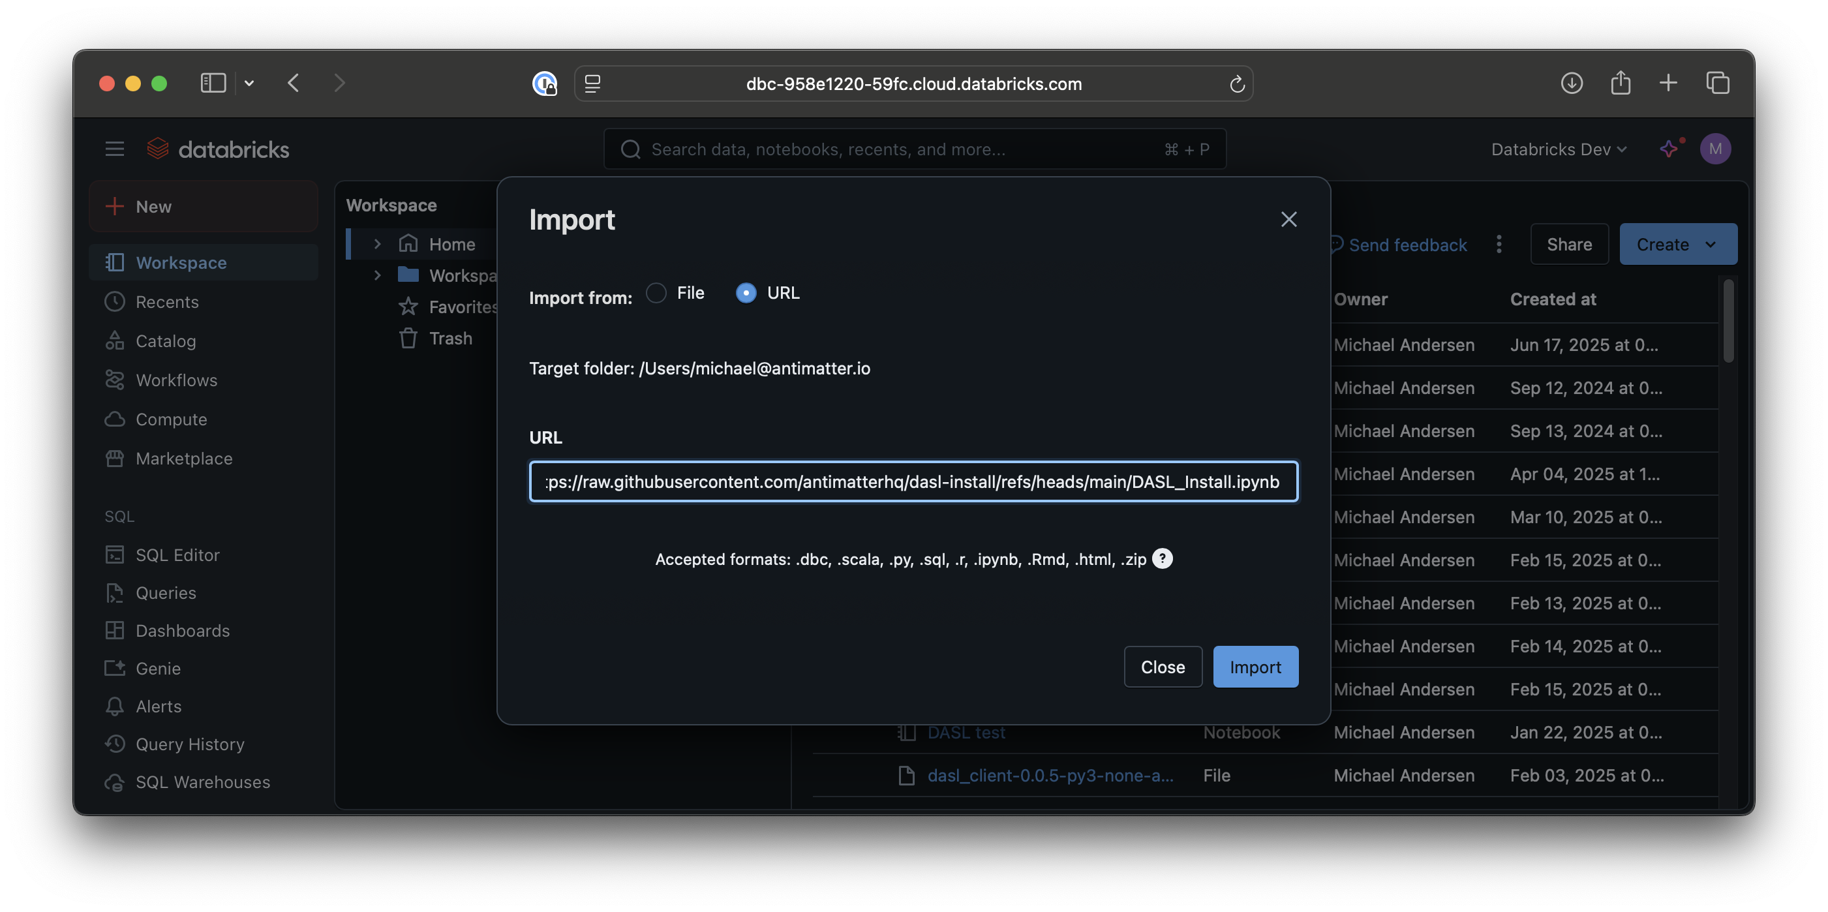Open the accepted formats help icon
Image resolution: width=1828 pixels, height=912 pixels.
click(x=1163, y=559)
